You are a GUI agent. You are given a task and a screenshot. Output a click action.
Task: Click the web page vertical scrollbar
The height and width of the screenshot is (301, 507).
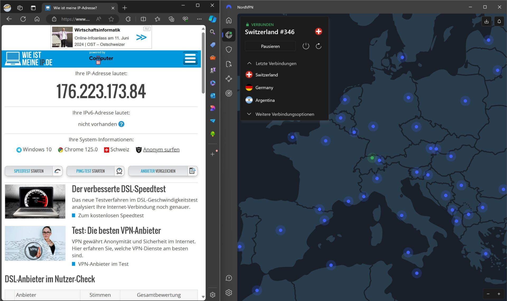coord(203,63)
